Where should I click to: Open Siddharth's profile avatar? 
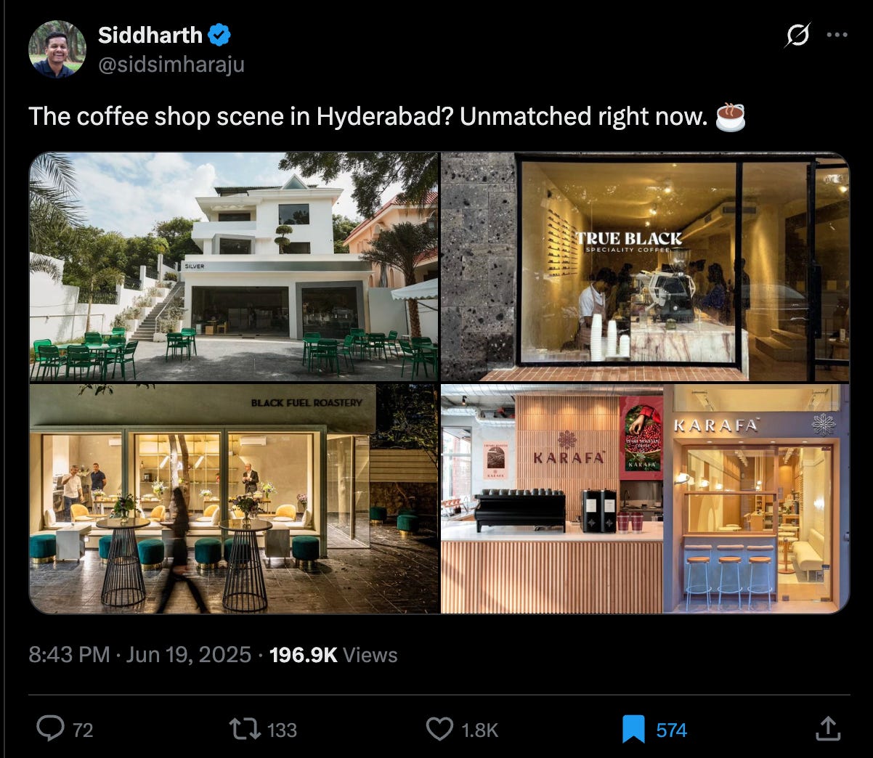pyautogui.click(x=57, y=49)
